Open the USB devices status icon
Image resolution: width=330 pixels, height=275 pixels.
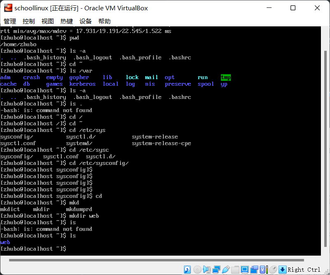coord(226,269)
